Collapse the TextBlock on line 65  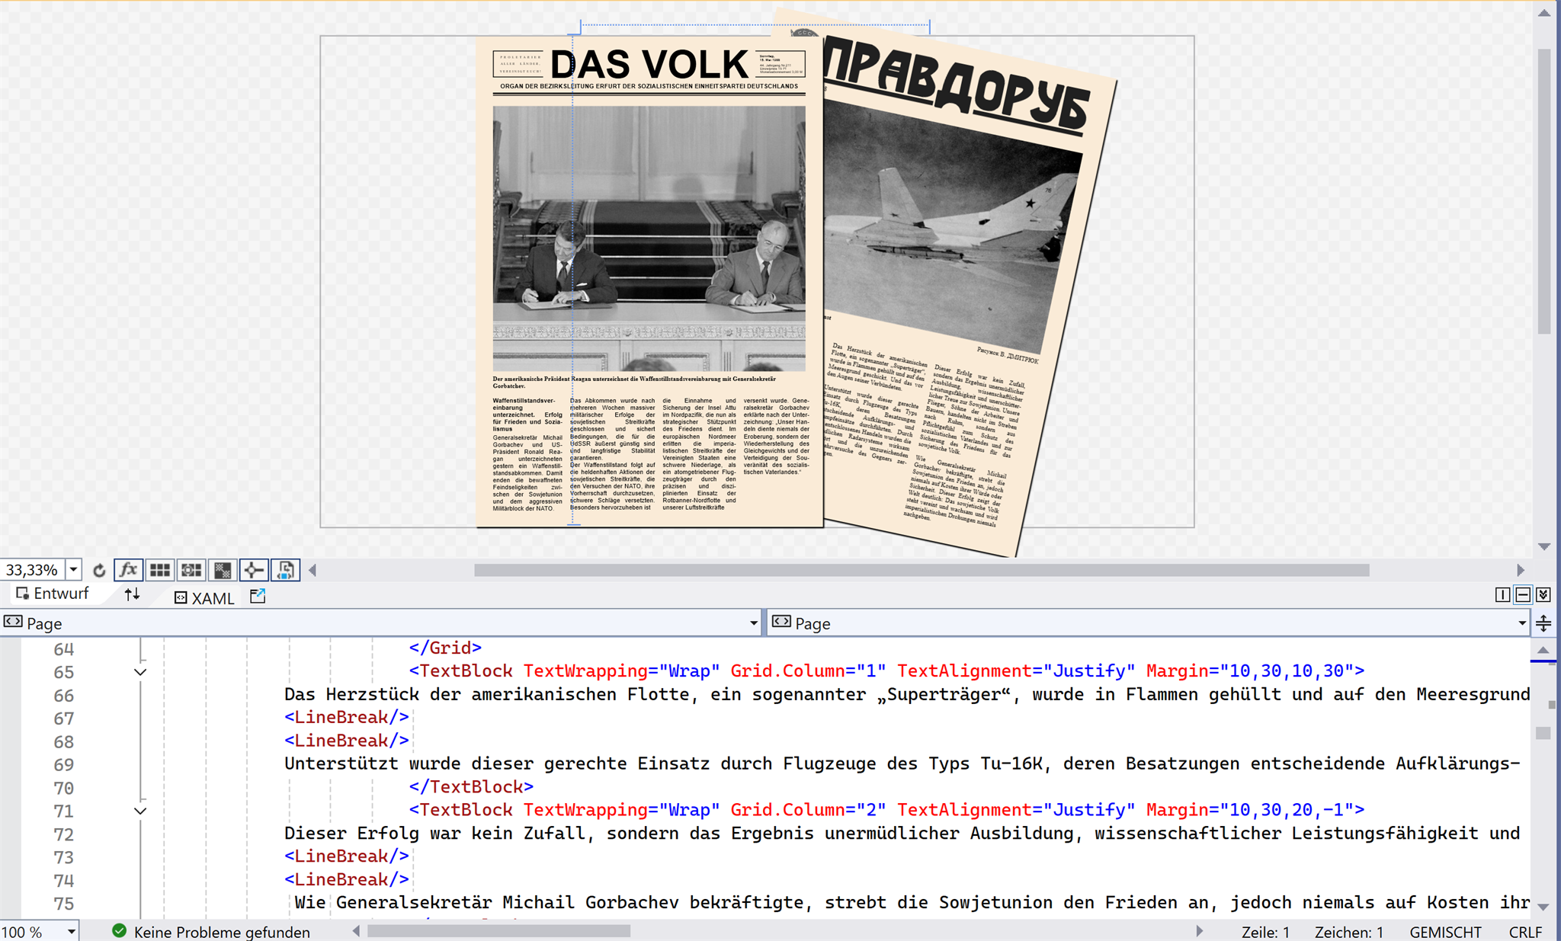pyautogui.click(x=140, y=672)
